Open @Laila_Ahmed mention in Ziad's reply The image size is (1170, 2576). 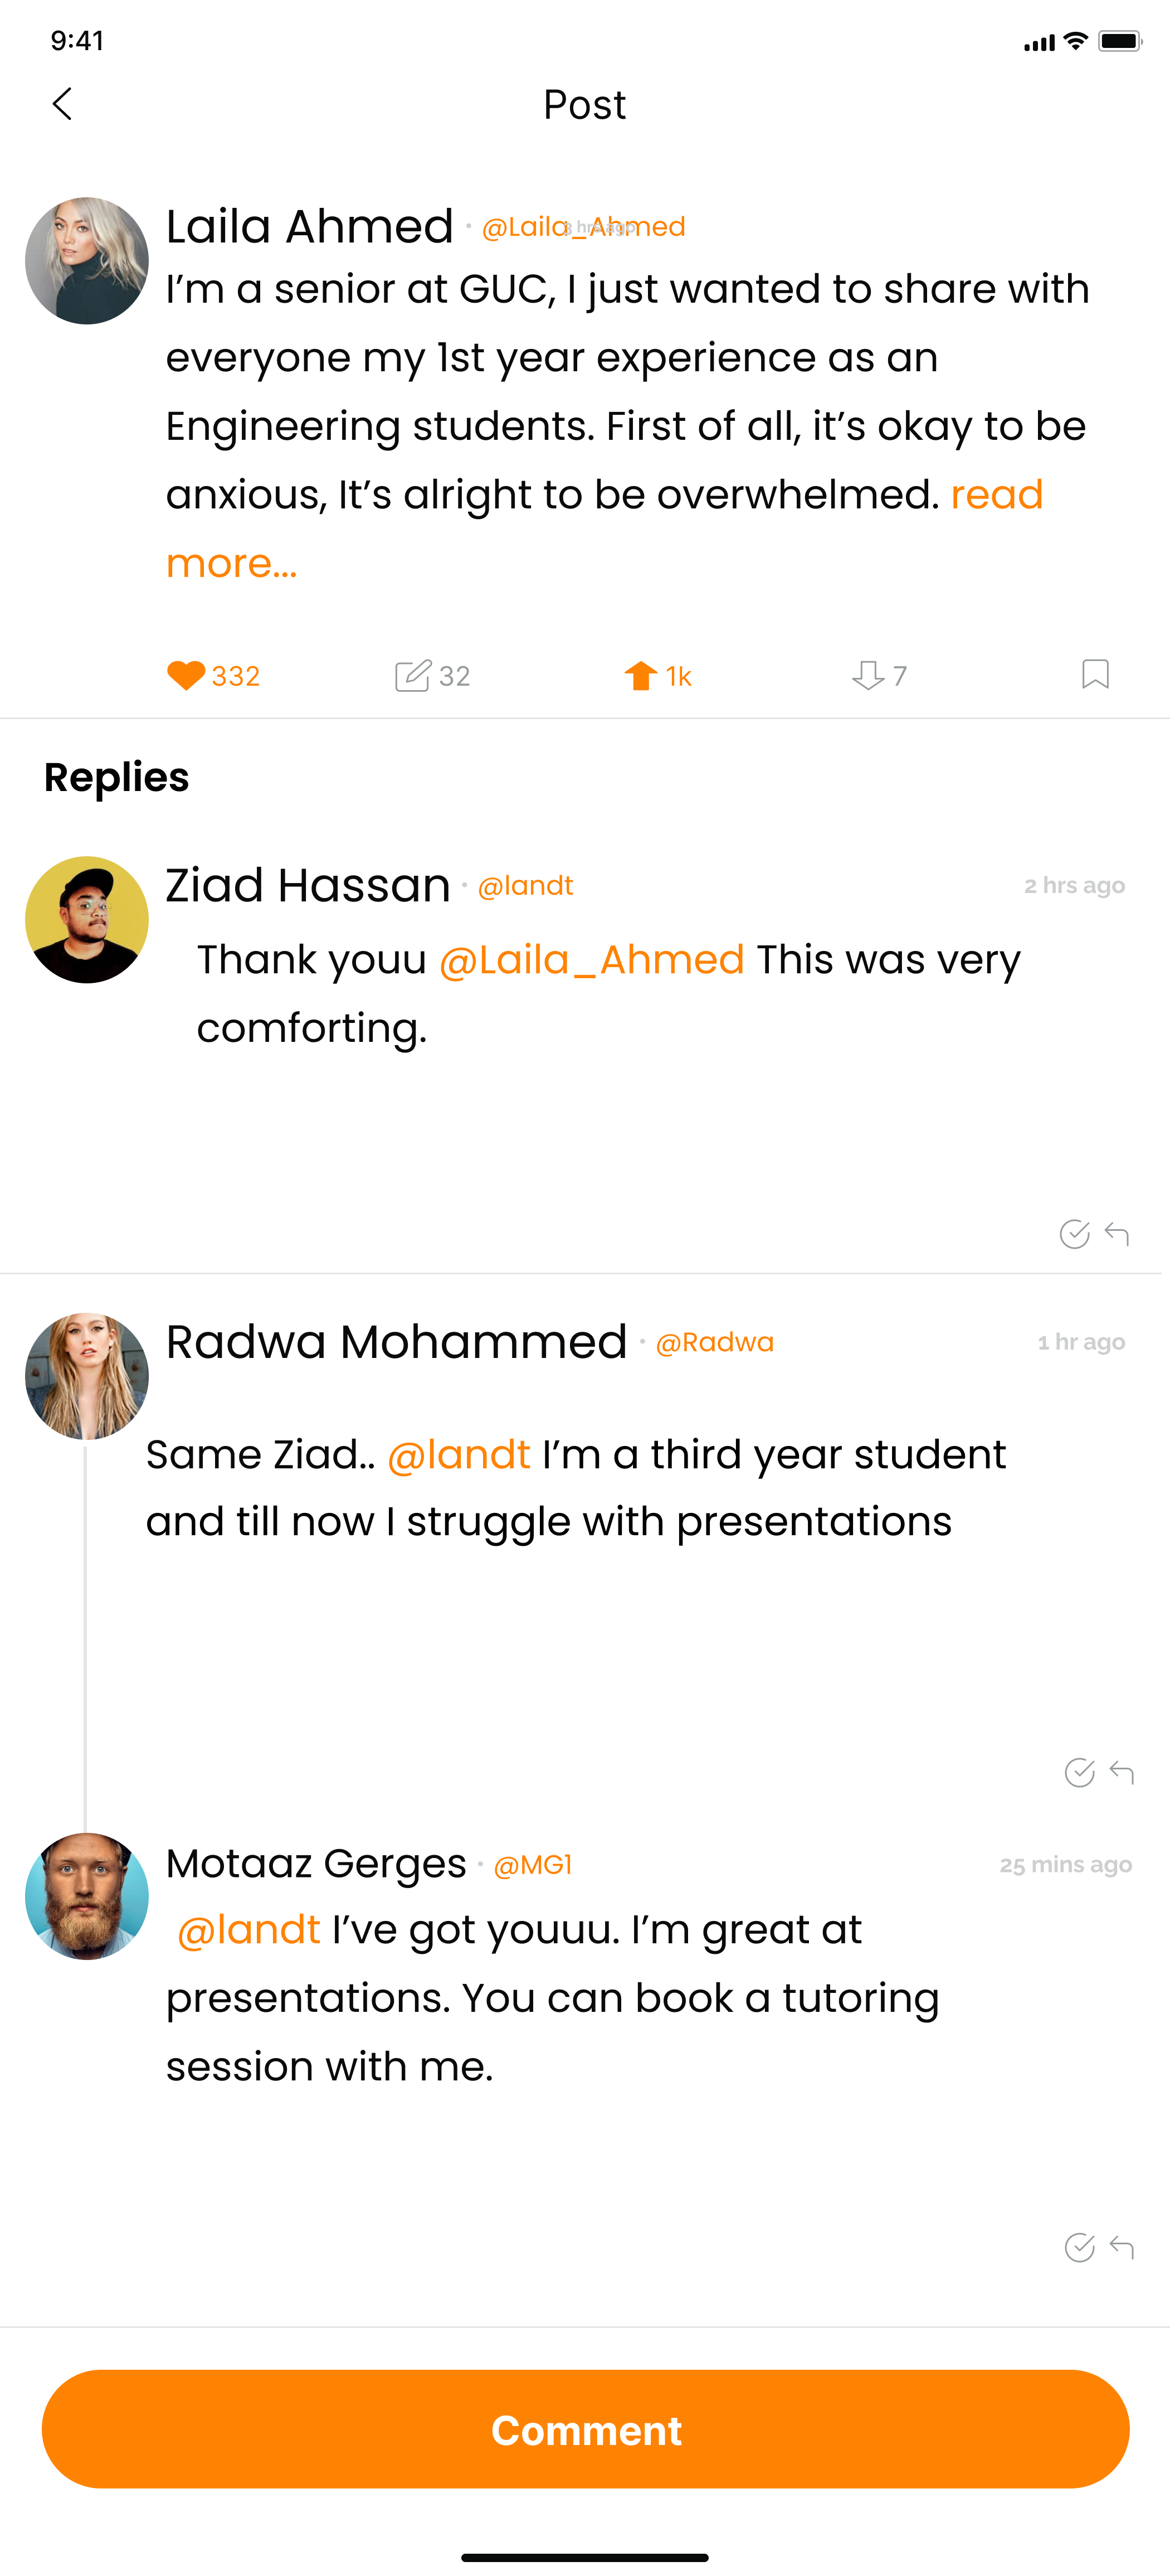tap(592, 960)
